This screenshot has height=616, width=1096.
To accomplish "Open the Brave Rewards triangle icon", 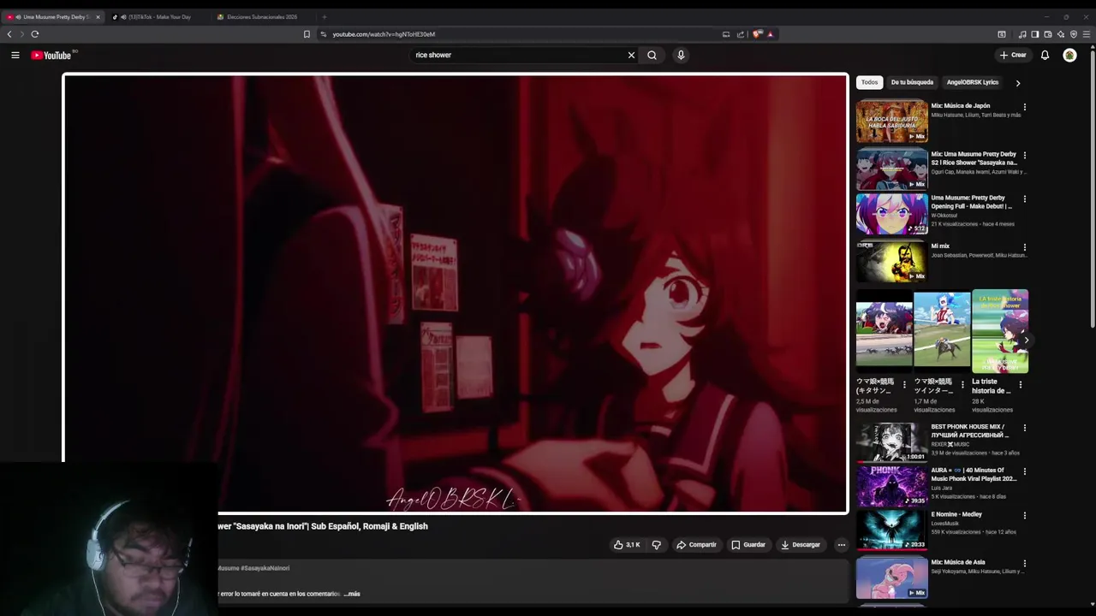I will 771,34.
